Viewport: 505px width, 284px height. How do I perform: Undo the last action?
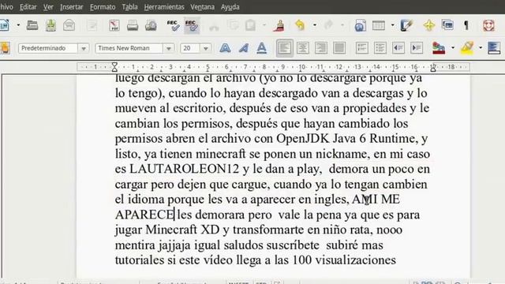tap(300, 25)
